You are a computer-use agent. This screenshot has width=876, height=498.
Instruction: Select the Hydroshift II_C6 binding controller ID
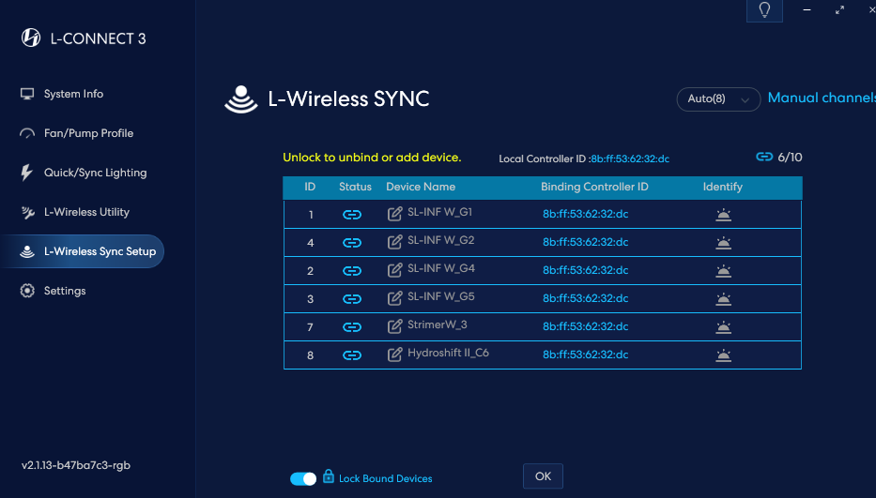click(x=586, y=355)
